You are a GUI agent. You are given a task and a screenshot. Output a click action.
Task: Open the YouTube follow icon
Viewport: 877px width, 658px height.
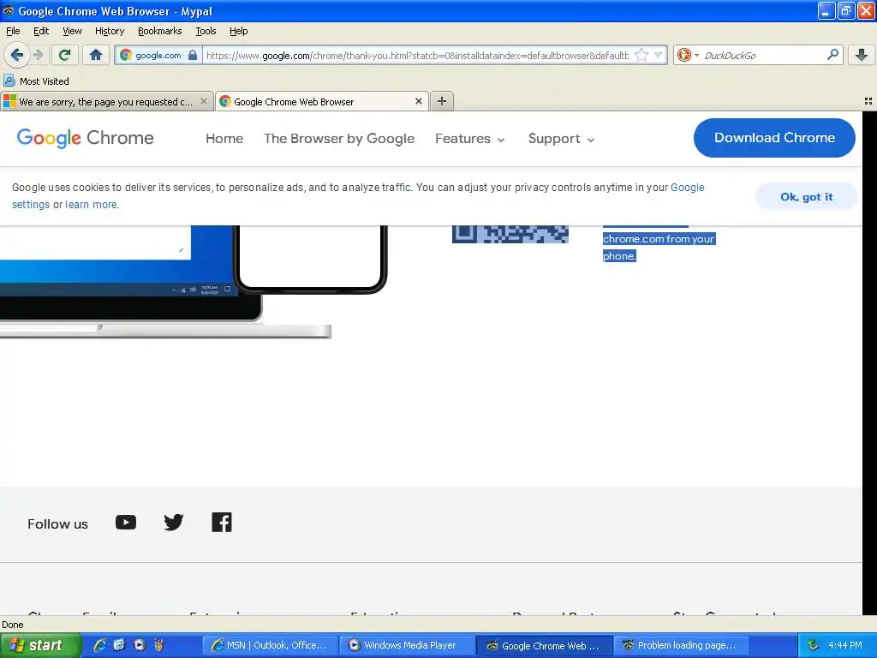tap(126, 523)
